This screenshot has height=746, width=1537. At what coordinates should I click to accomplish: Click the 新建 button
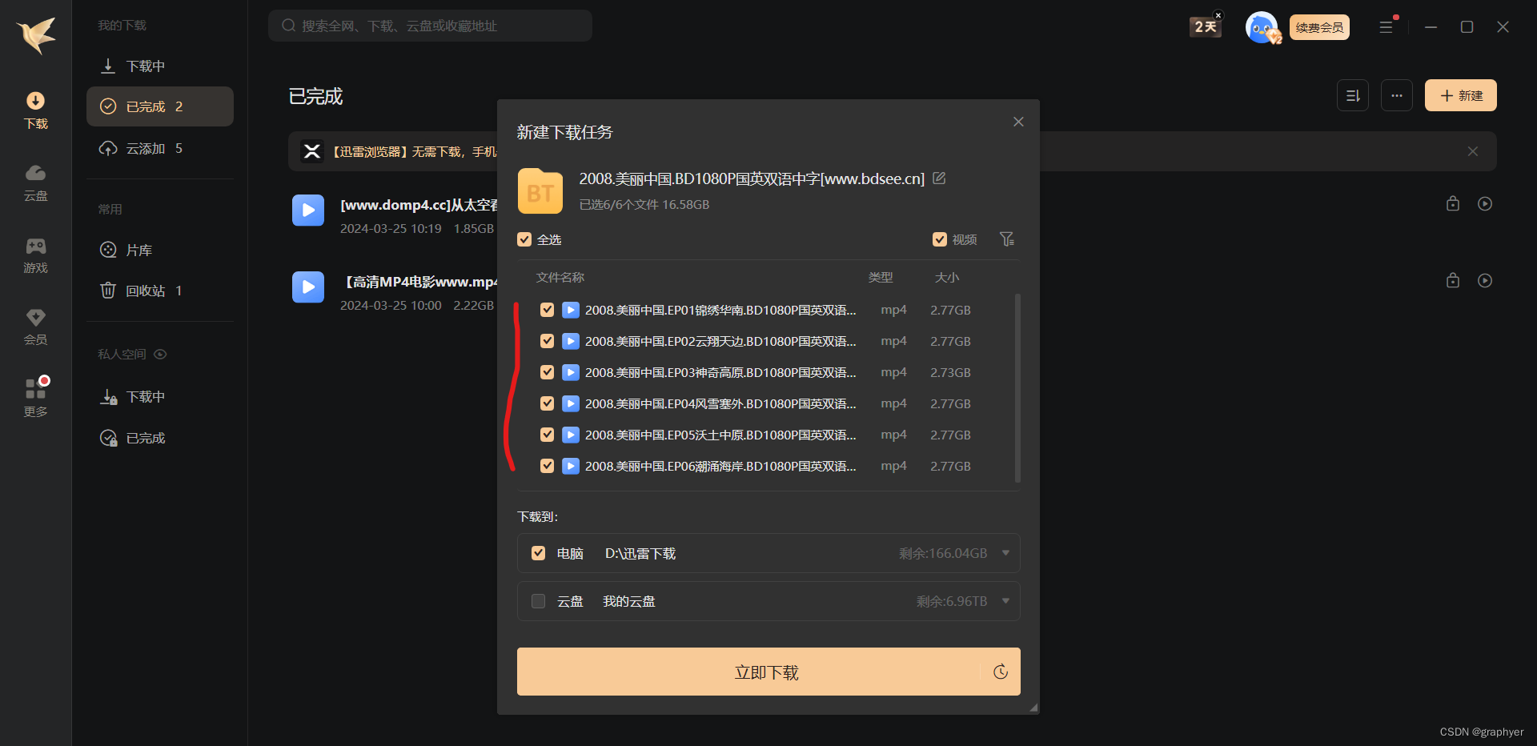tap(1461, 95)
